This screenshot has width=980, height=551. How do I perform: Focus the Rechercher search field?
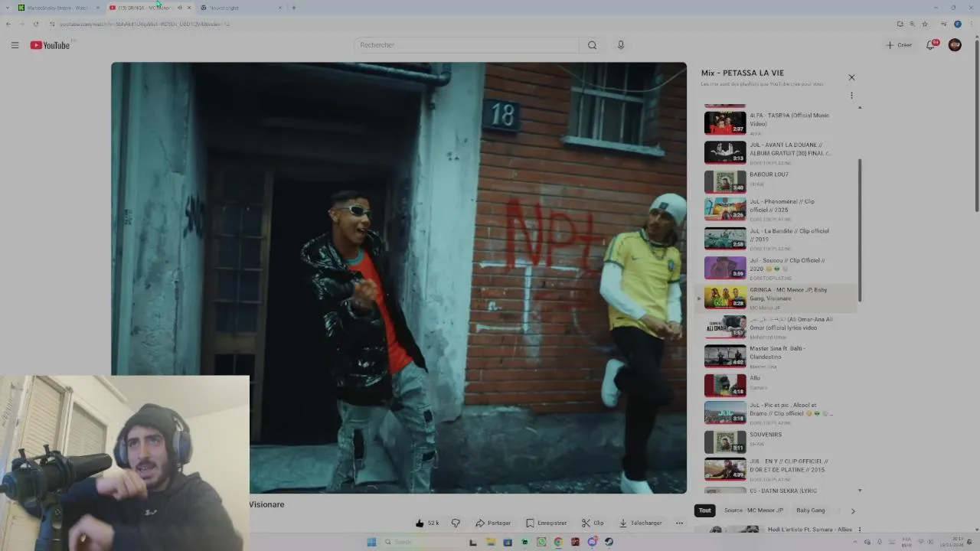[x=466, y=45]
